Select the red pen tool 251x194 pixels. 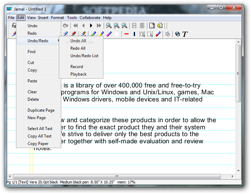[x=73, y=34]
